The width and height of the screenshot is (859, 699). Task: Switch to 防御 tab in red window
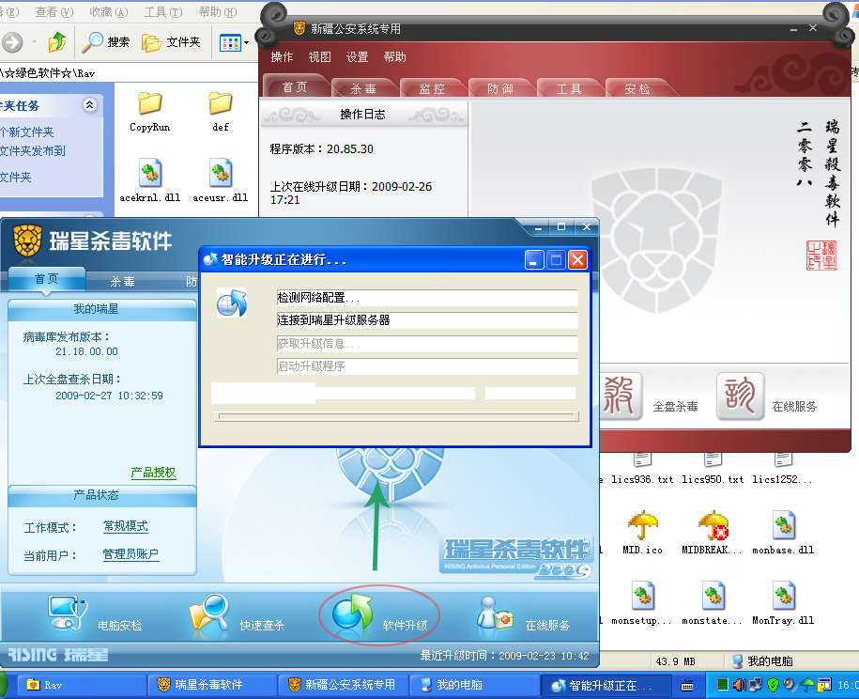pos(500,88)
